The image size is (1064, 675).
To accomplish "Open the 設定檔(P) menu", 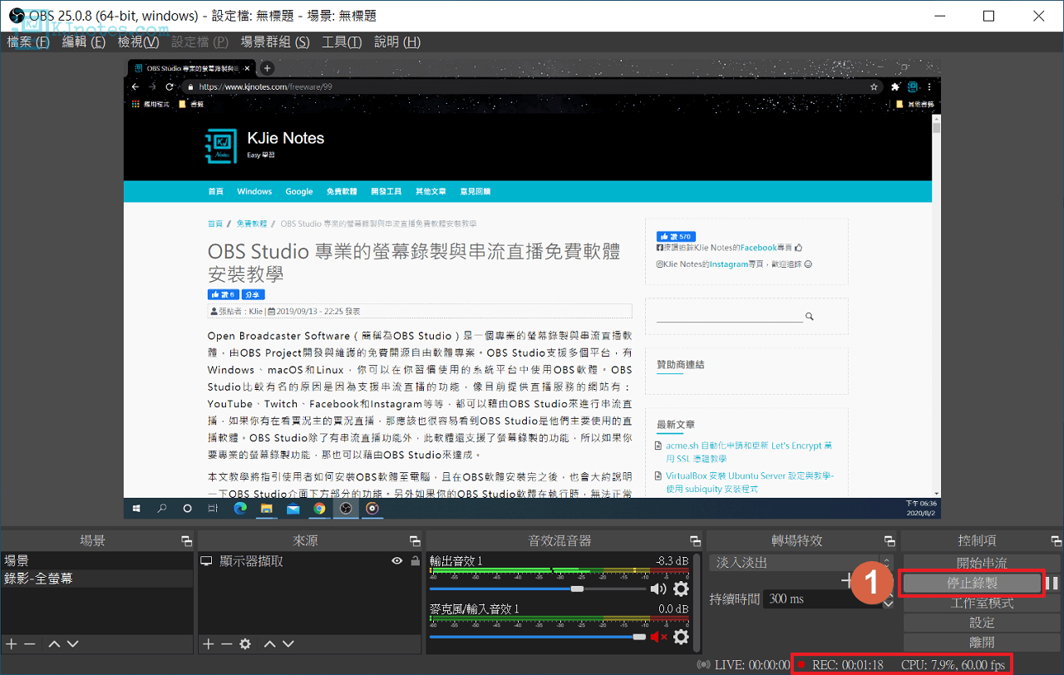I will (x=199, y=42).
